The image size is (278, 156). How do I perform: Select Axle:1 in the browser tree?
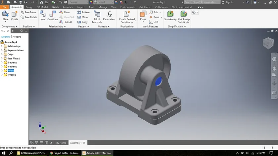coord(11,71)
